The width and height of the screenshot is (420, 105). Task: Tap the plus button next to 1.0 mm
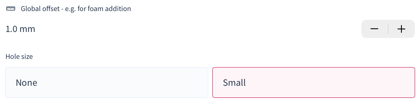(401, 29)
